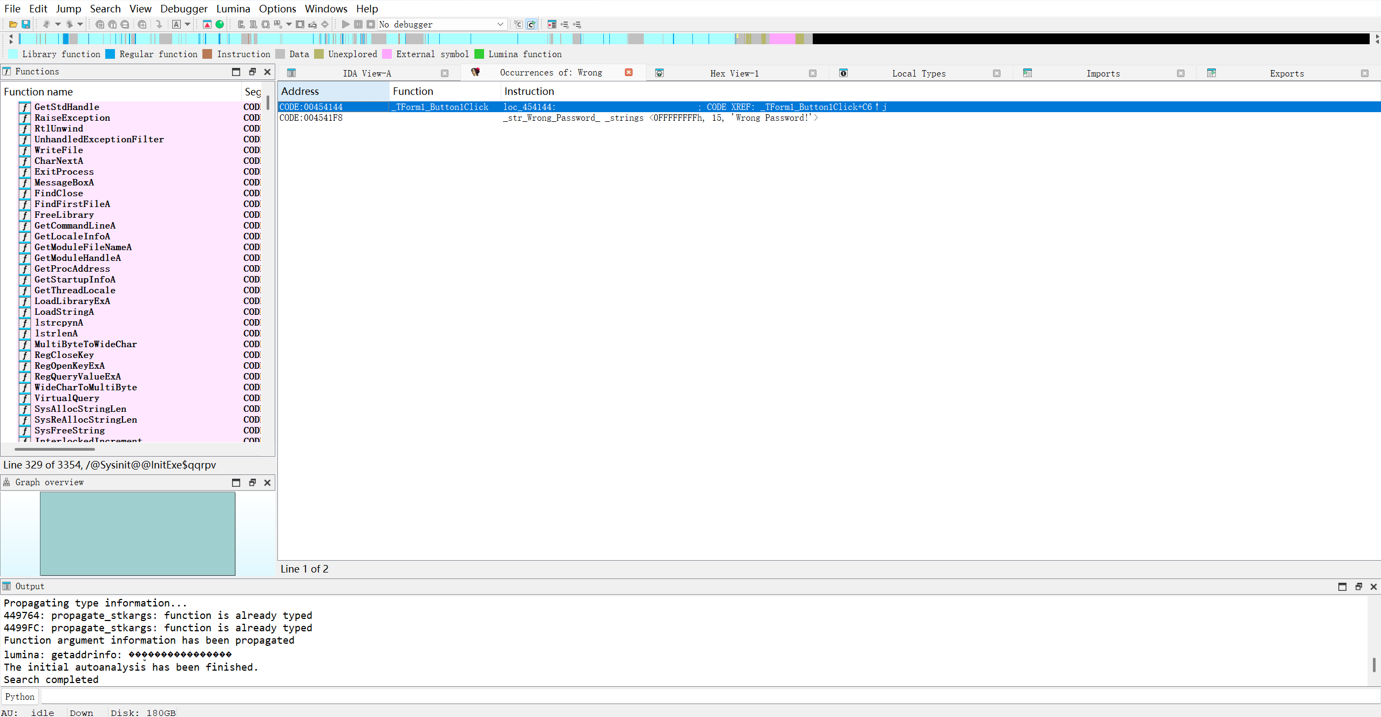The height and width of the screenshot is (717, 1381).
Task: Click the Open file folder icon
Action: [x=13, y=24]
